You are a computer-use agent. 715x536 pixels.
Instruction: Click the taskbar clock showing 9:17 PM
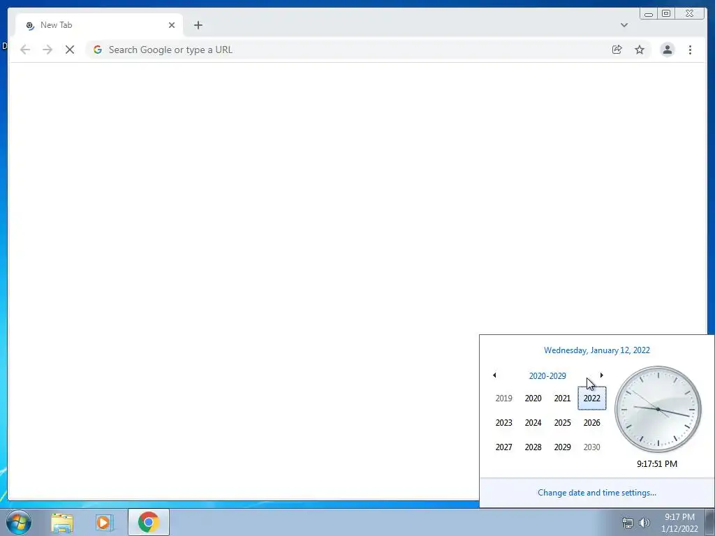click(679, 523)
